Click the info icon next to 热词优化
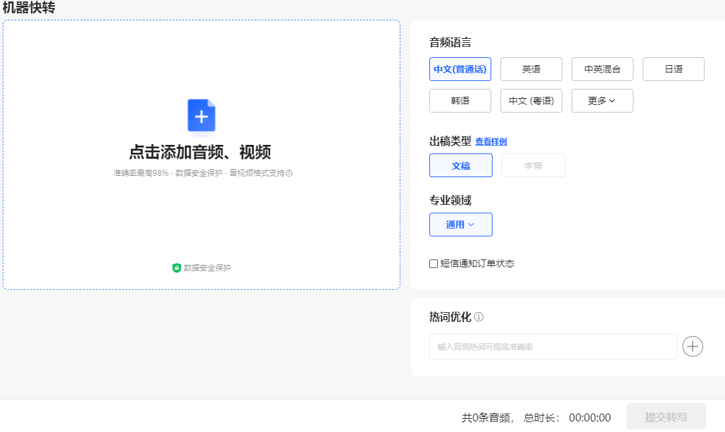The width and height of the screenshot is (725, 432). [479, 317]
